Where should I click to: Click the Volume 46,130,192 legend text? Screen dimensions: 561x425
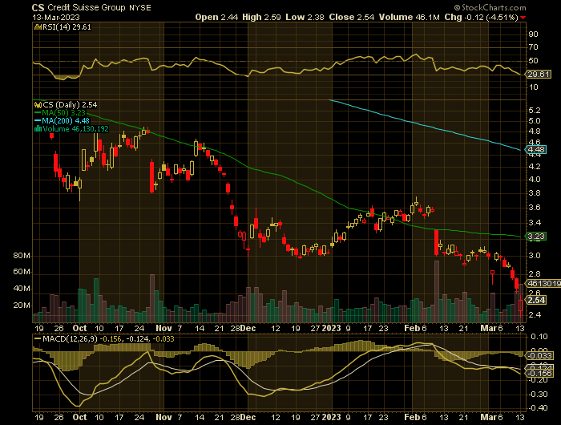[x=75, y=129]
